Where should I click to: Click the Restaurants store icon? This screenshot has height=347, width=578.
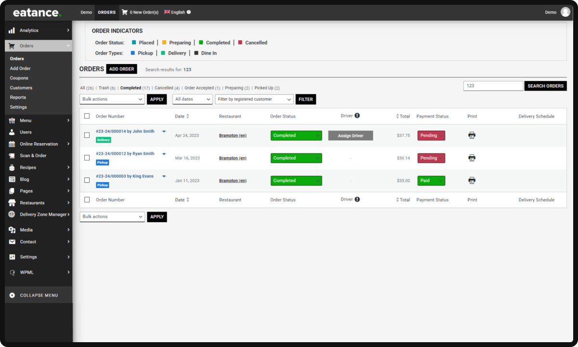(12, 203)
